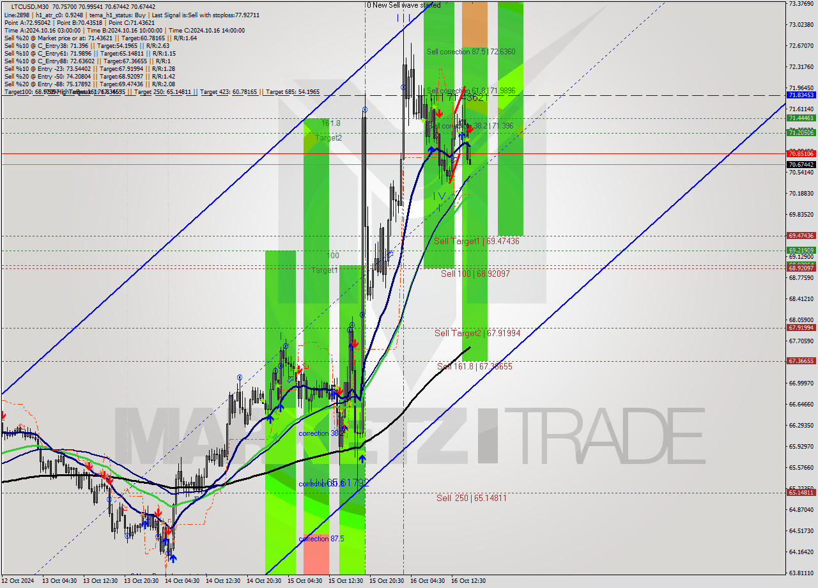
Task: Click the '16 Oct 04:30' time label
Action: (x=427, y=581)
